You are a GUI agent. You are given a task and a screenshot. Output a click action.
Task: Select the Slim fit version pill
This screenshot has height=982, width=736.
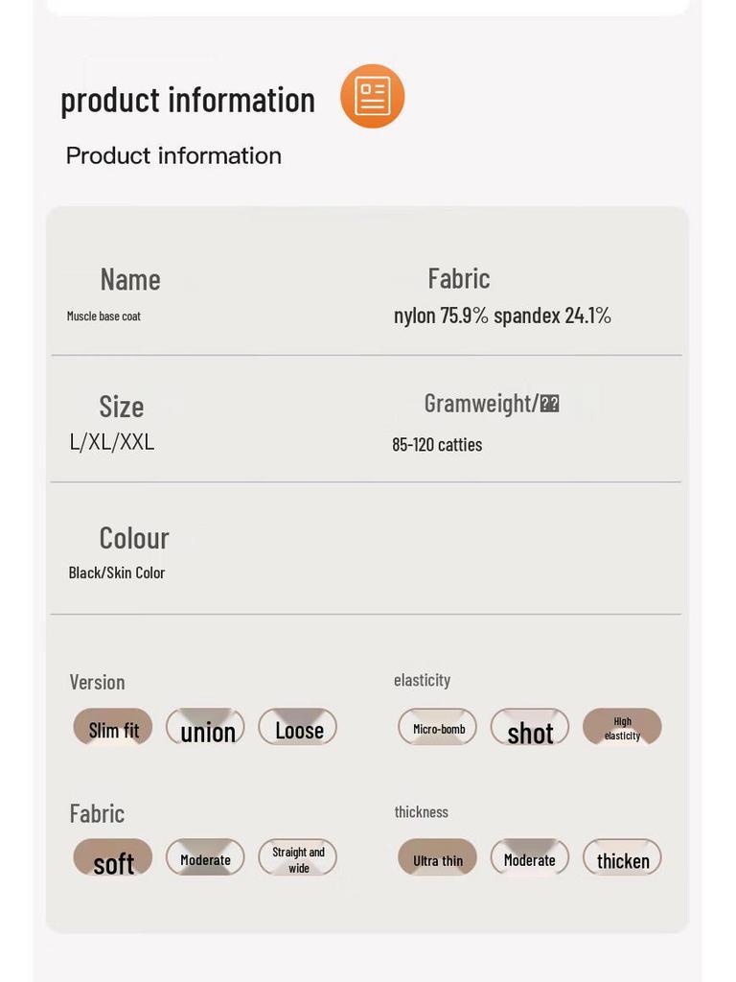click(x=113, y=728)
